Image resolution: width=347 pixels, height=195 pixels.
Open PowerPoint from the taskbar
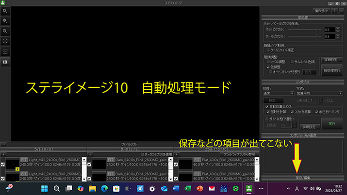[200, 189]
